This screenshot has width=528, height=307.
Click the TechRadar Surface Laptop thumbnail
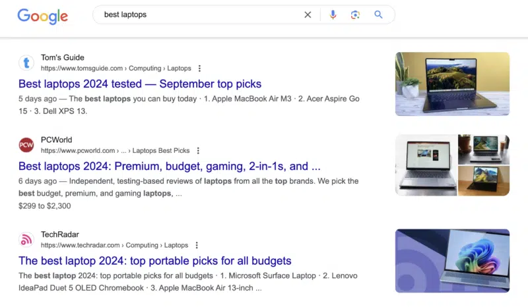[452, 261]
